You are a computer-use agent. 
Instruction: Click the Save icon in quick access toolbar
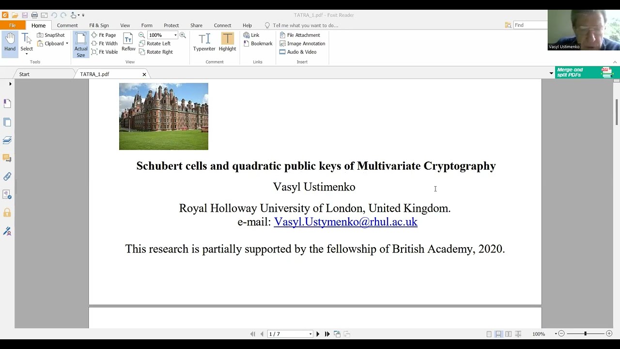point(25,15)
